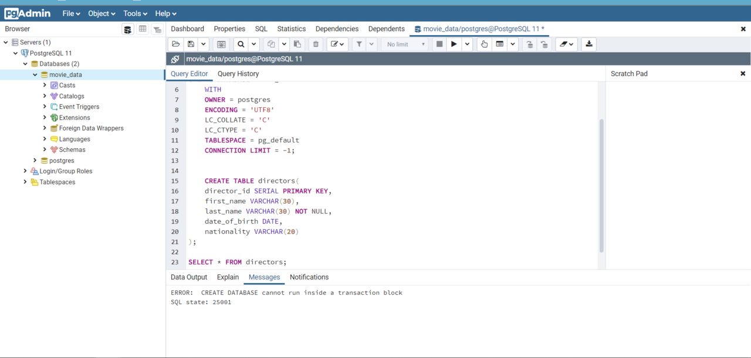The image size is (751, 358).
Task: Open the Tools menu
Action: [135, 13]
